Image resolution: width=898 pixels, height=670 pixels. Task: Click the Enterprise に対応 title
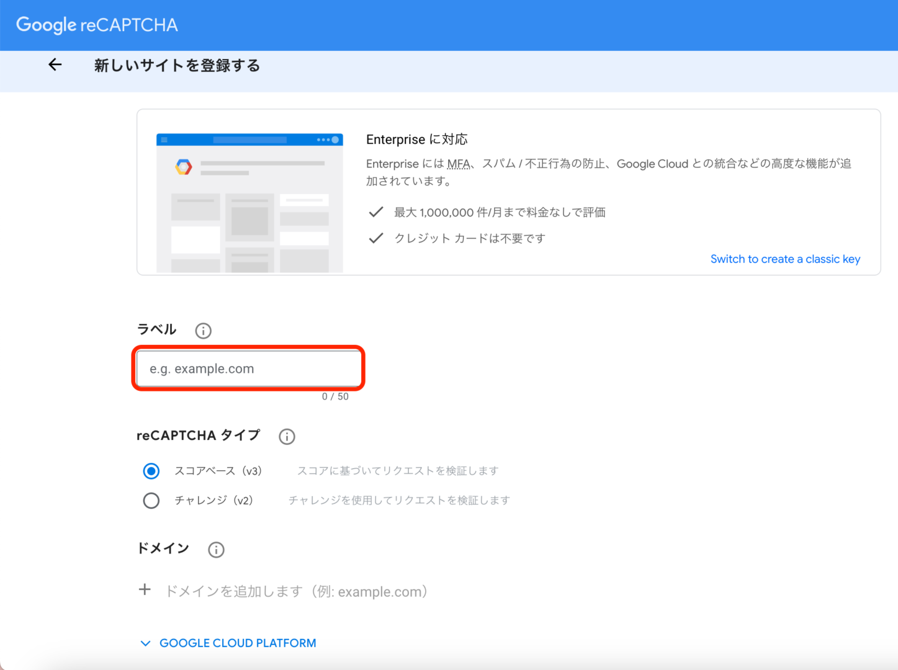(x=417, y=140)
